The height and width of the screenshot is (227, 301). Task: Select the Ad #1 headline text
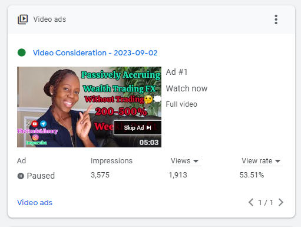click(x=177, y=72)
